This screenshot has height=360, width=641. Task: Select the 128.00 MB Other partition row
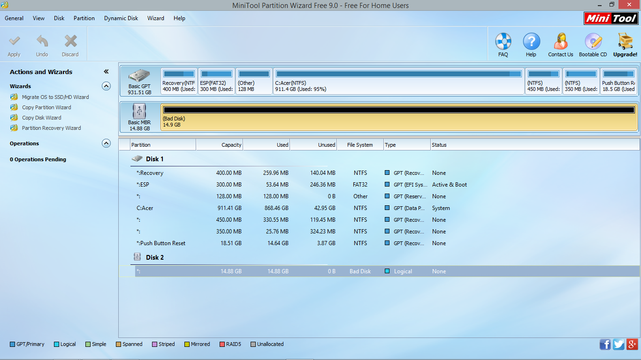coord(379,196)
